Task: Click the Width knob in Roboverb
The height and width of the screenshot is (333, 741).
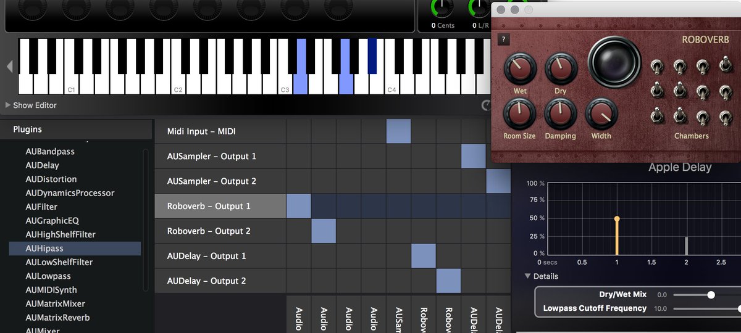Action: 601,113
